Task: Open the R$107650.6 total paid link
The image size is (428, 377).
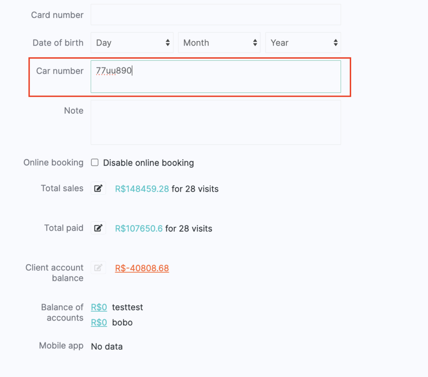Action: (x=139, y=228)
